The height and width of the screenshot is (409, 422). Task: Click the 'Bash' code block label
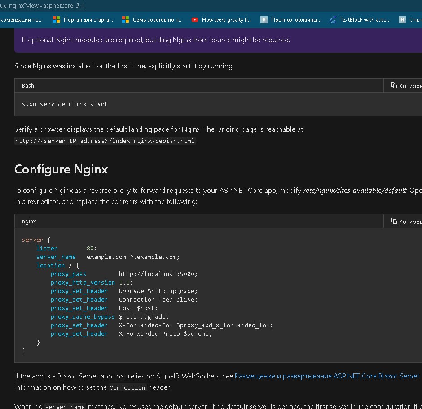[28, 86]
